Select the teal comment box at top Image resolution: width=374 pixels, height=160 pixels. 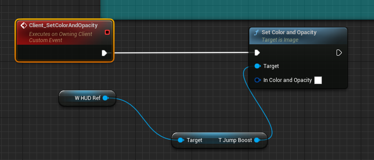[237, 10]
